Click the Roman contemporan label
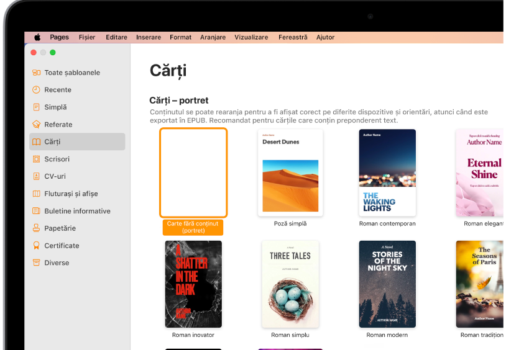Viewport: 506px width, 350px height. pyautogui.click(x=387, y=223)
